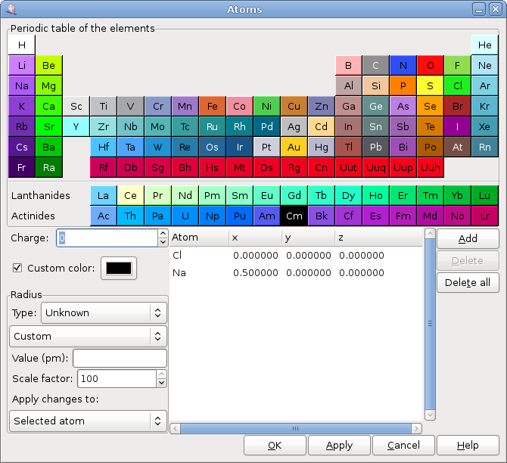507x463 pixels.
Task: Pick the Carbon (C) element button
Action: pyautogui.click(x=375, y=66)
